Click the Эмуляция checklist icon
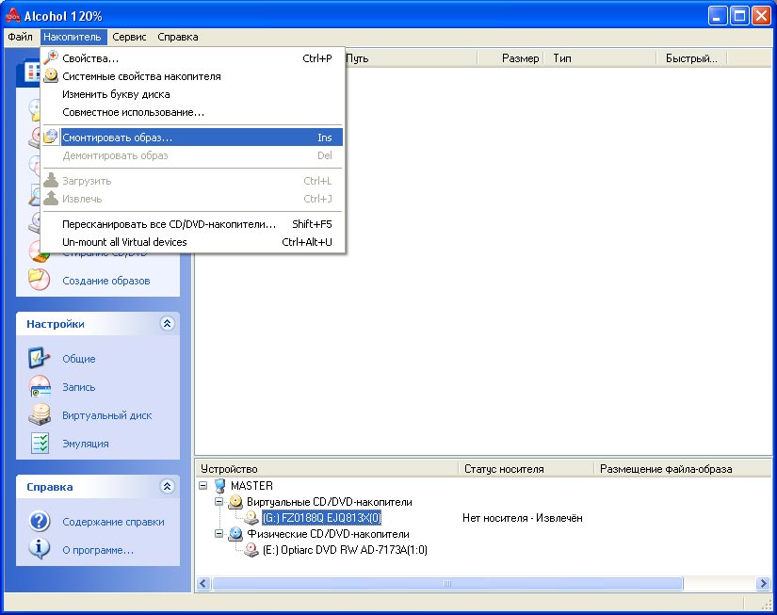777x615 pixels. point(40,443)
